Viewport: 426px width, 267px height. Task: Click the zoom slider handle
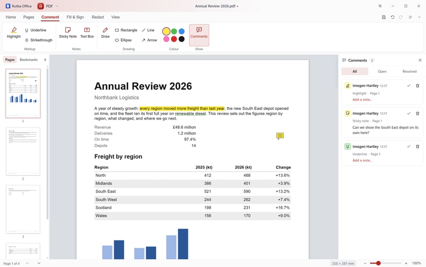[x=378, y=263]
